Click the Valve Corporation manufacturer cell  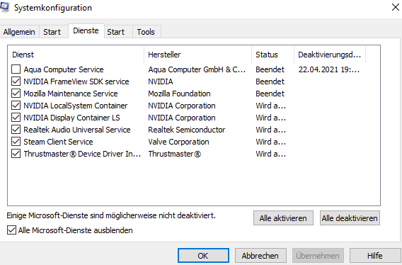point(178,142)
